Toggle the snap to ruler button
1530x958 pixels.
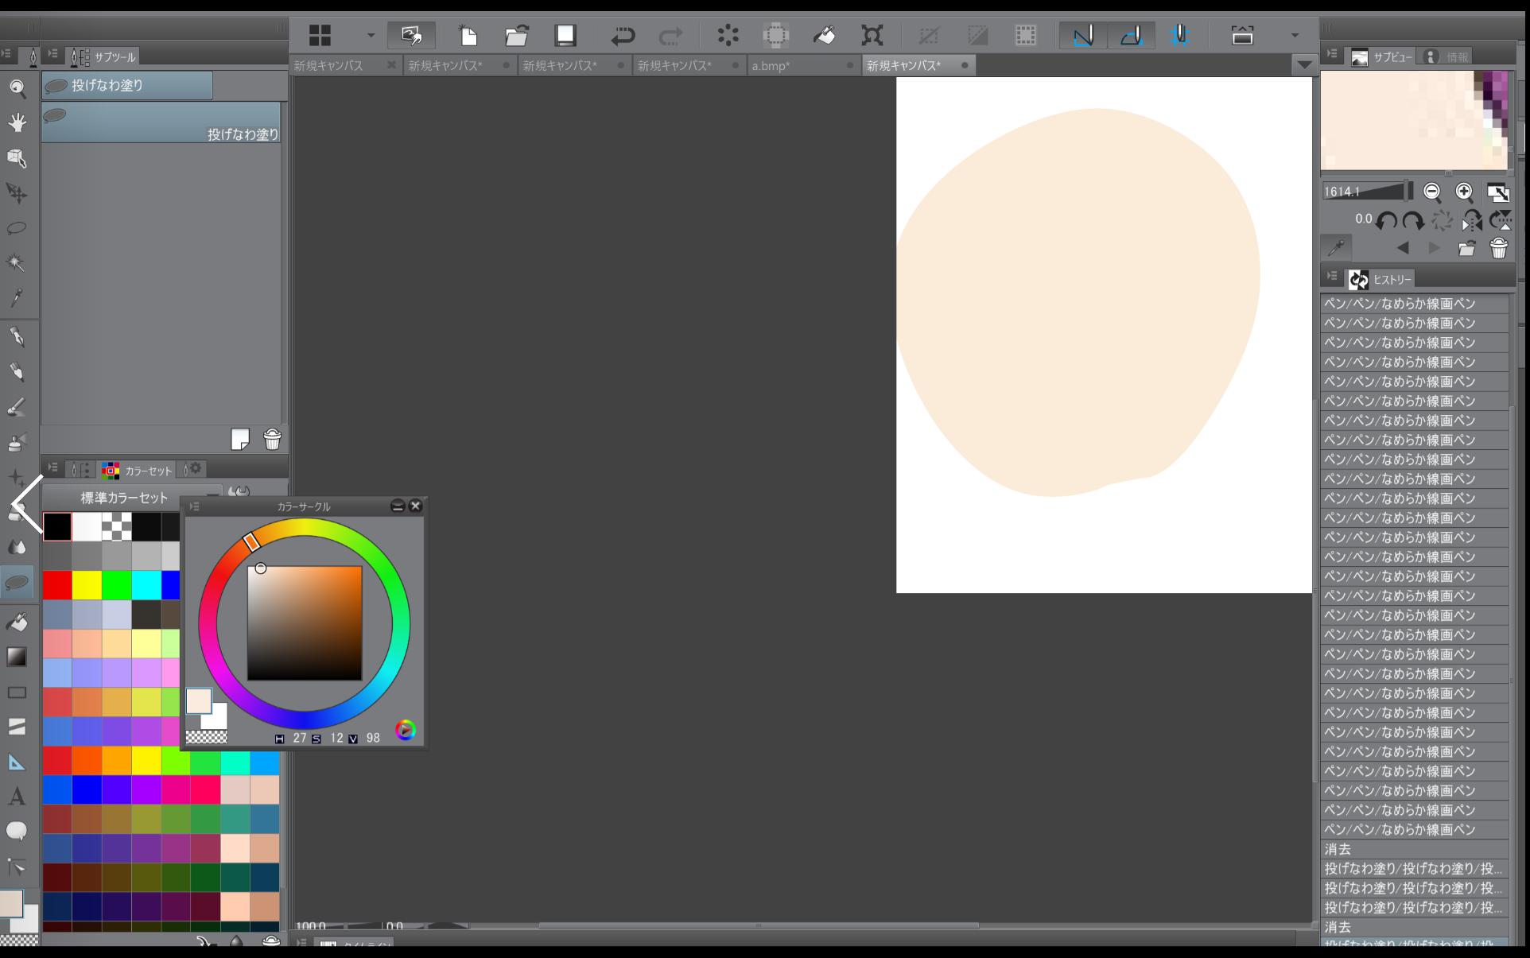point(1083,35)
